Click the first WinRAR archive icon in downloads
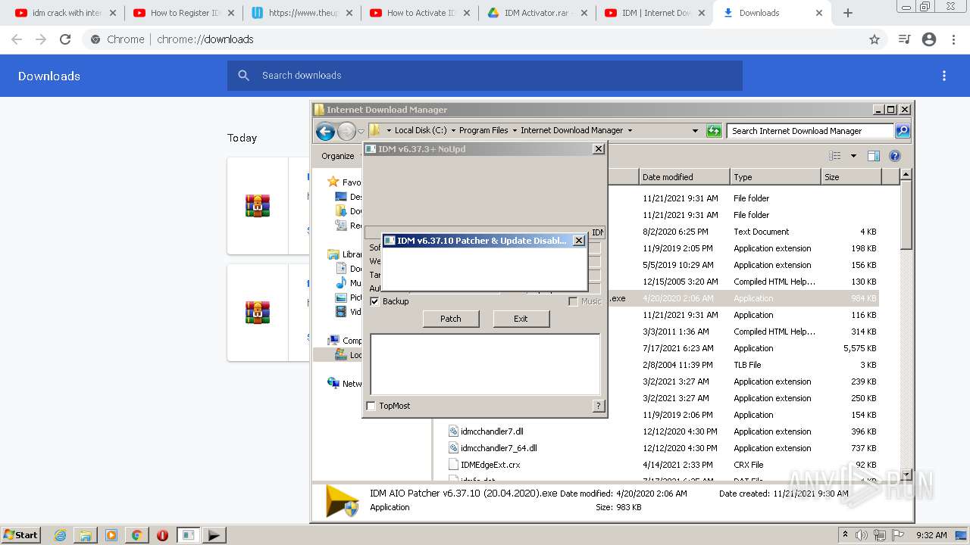Viewport: 970px width, 545px height. tap(258, 206)
